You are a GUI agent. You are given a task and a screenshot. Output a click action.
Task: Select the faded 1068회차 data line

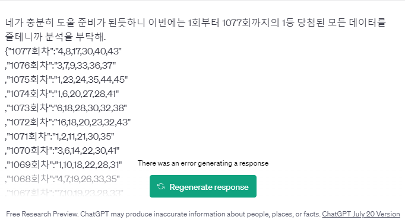click(x=62, y=179)
